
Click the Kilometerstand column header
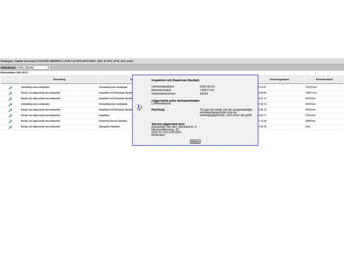pos(324,79)
